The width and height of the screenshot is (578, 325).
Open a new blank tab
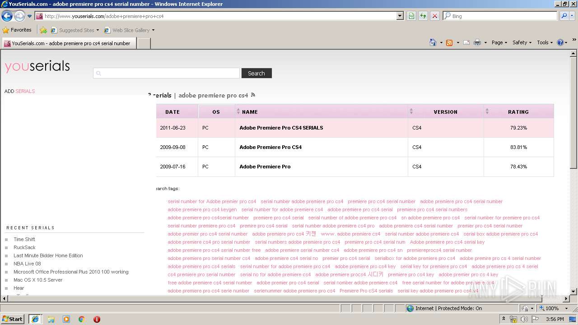point(144,43)
